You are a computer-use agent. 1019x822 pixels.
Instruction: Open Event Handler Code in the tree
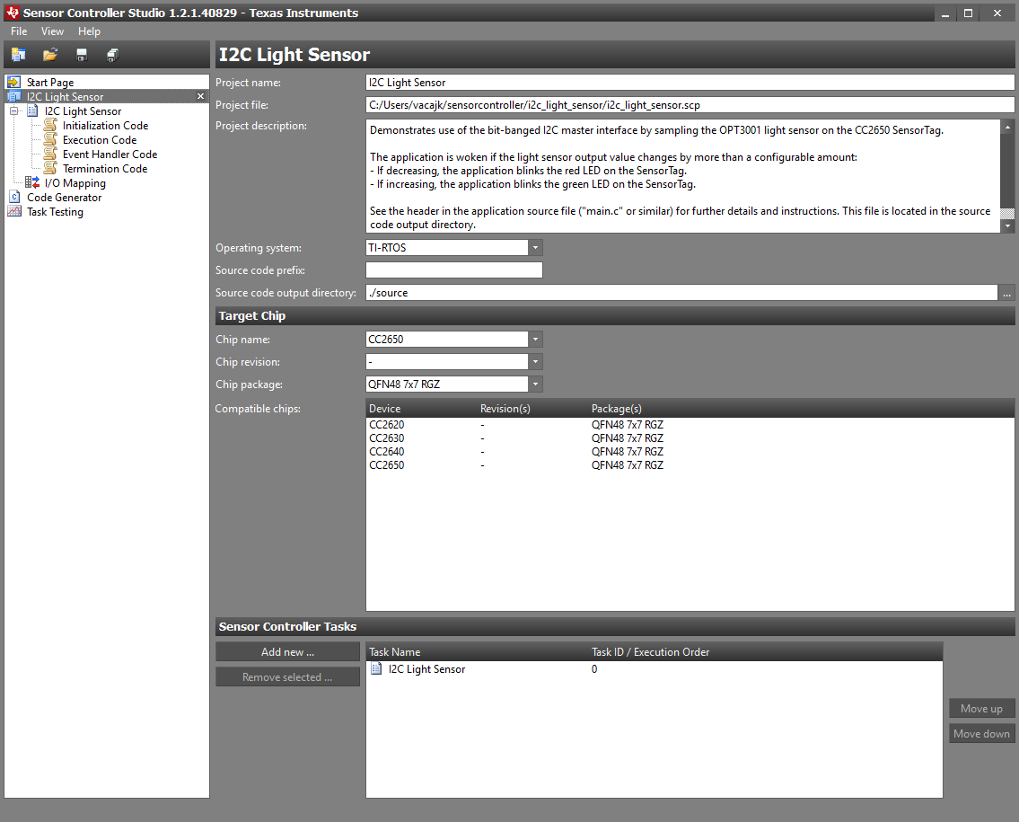coord(110,155)
